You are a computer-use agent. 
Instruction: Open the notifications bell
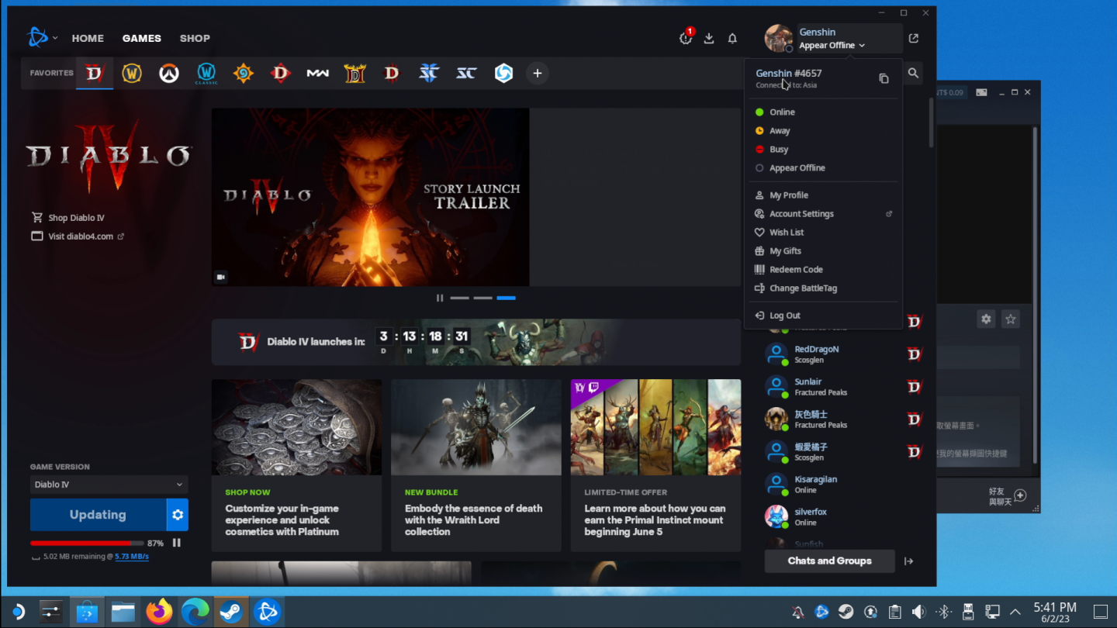pyautogui.click(x=732, y=38)
